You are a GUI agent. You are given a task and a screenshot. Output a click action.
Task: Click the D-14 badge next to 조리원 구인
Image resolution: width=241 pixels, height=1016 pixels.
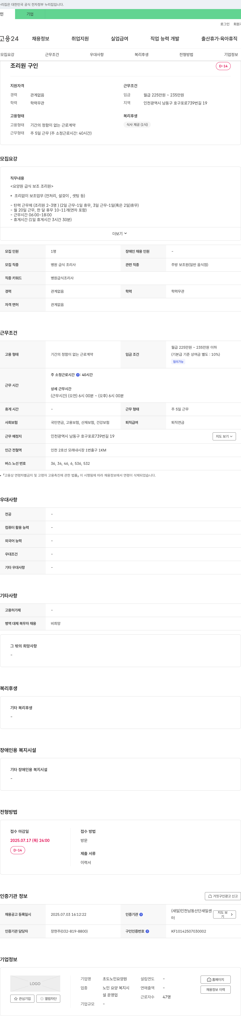(x=223, y=66)
